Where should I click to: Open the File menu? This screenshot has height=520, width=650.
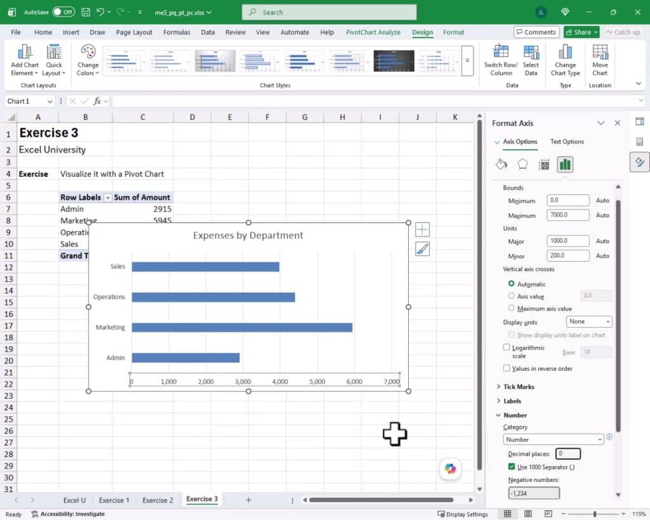[x=16, y=32]
